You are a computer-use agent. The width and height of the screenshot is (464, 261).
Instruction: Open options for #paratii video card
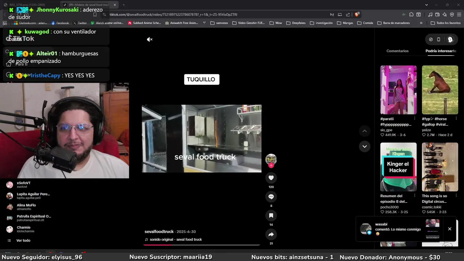tap(414, 119)
